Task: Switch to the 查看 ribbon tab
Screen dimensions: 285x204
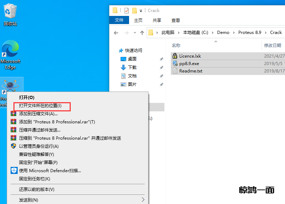Action: (x=175, y=20)
